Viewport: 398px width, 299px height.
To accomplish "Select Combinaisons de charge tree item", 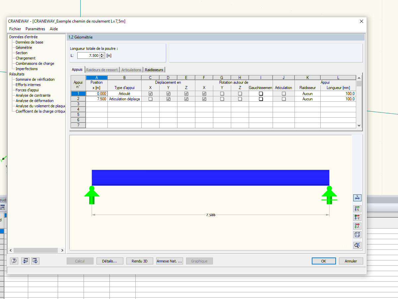I will tap(35, 63).
